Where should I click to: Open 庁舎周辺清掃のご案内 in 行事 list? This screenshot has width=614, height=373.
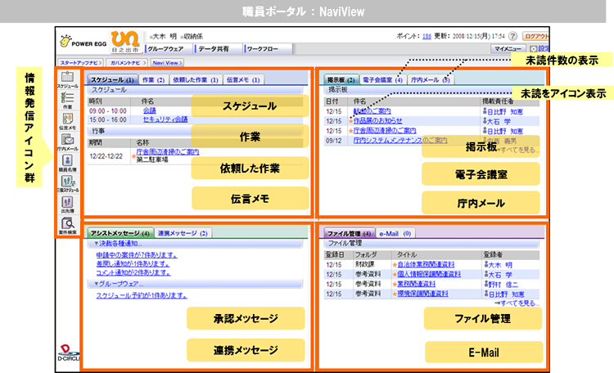tap(168, 151)
